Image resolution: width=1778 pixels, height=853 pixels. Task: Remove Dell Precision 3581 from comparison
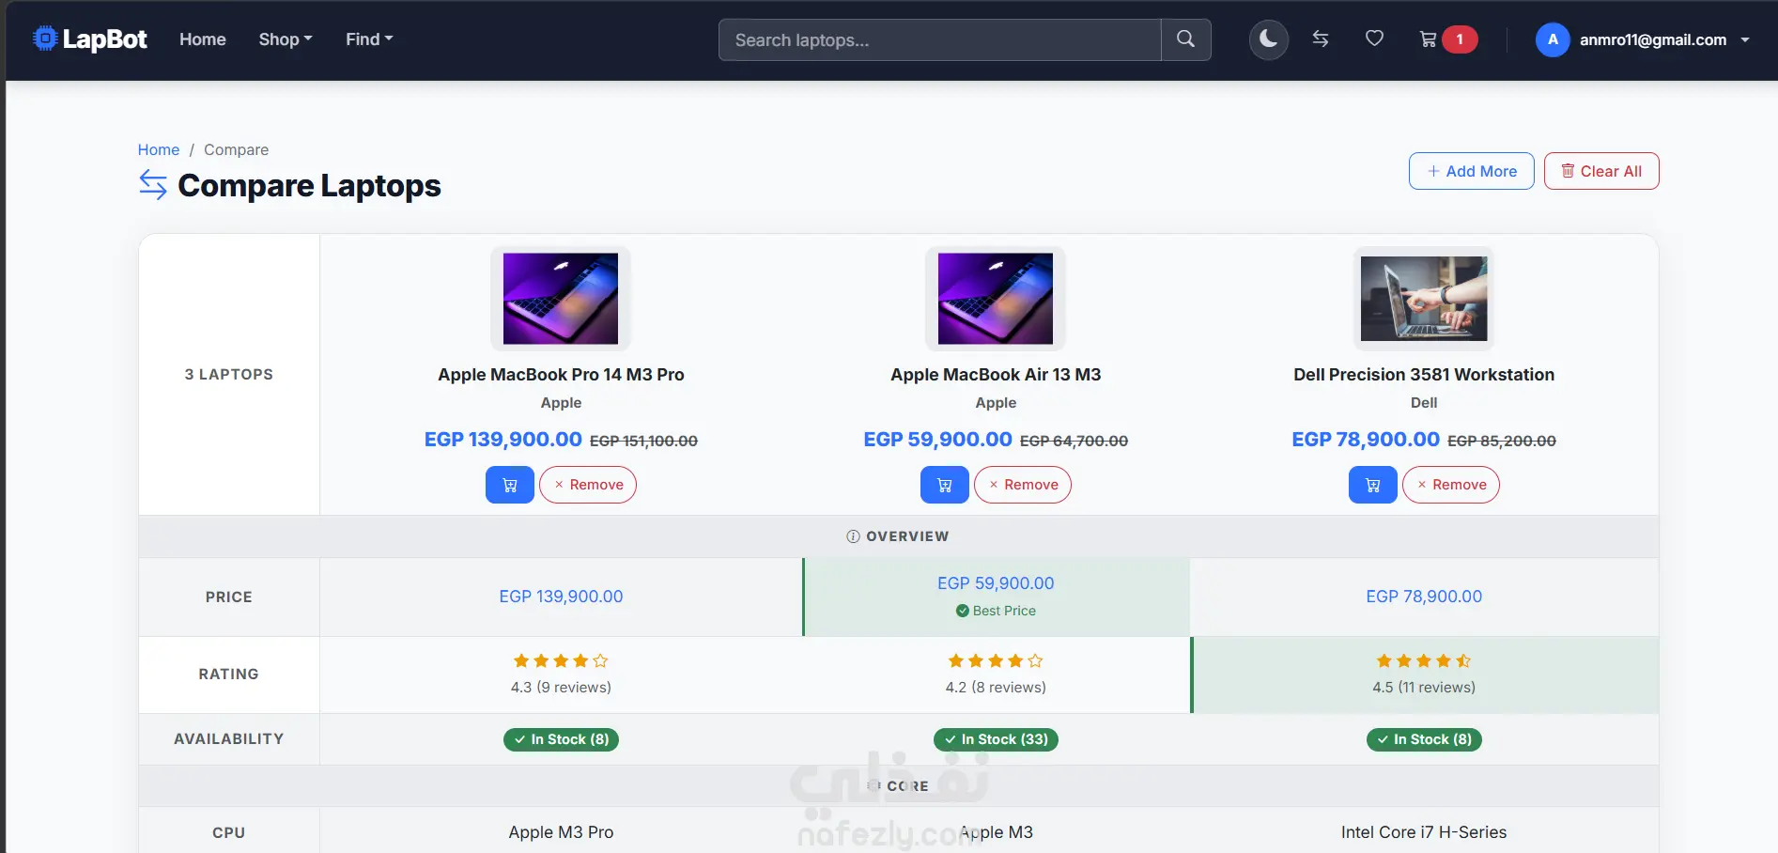[x=1451, y=485]
